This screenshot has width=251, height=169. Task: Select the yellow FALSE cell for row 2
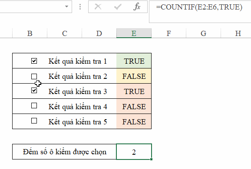tap(134, 76)
